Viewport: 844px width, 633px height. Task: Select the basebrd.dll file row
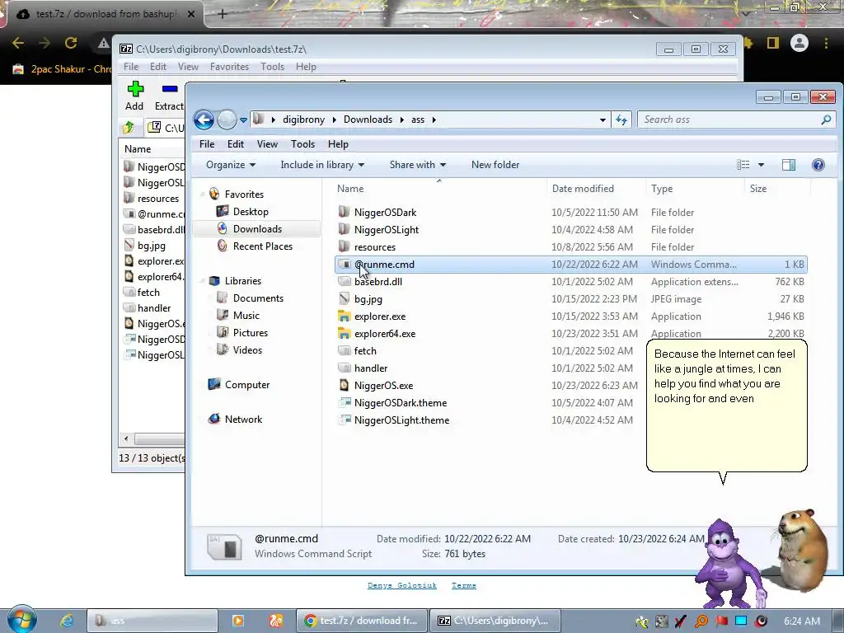click(571, 282)
